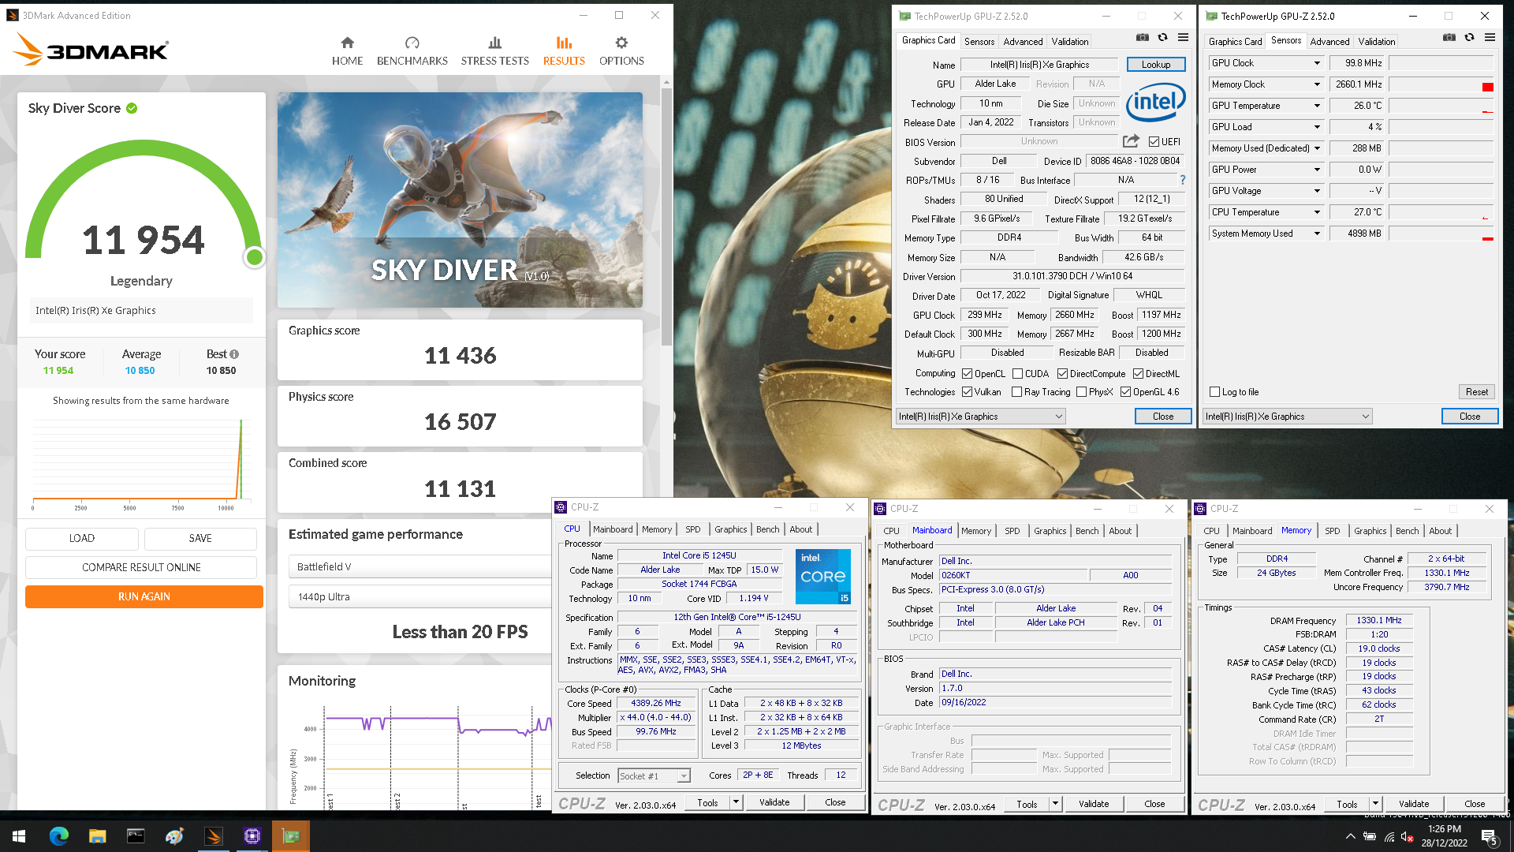This screenshot has width=1514, height=852.
Task: Open Command Prompt from taskbar
Action: tap(136, 836)
